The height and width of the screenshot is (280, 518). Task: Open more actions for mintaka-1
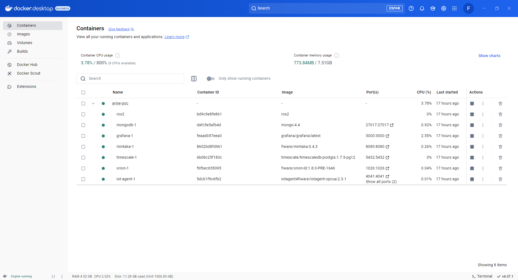pos(483,147)
